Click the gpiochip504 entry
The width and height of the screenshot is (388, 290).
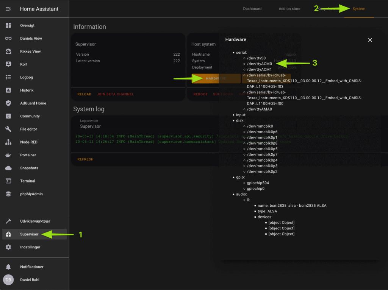[258, 183]
